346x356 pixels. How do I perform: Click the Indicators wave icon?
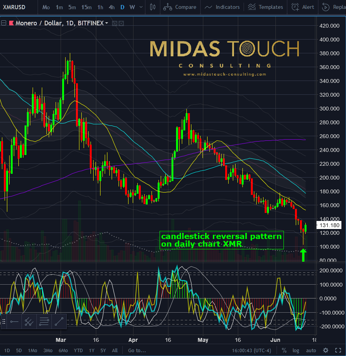click(208, 7)
